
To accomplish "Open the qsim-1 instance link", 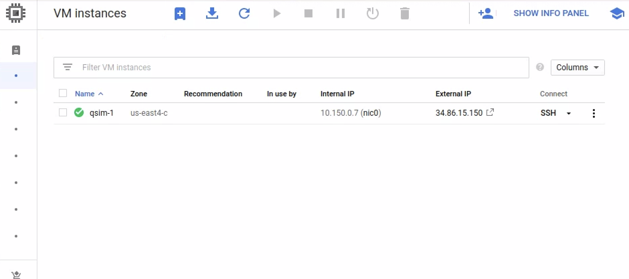I will point(101,113).
